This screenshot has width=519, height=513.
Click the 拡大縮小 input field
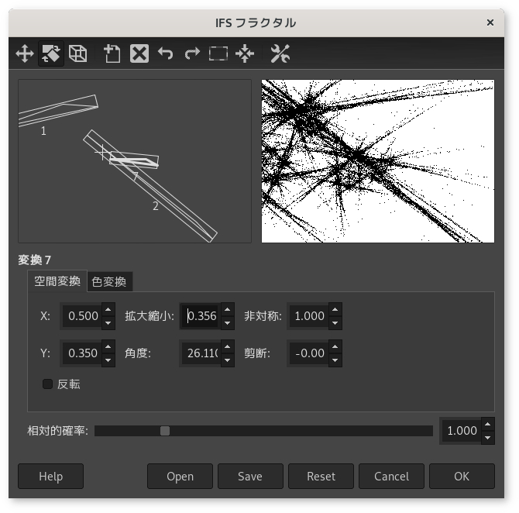tap(201, 315)
